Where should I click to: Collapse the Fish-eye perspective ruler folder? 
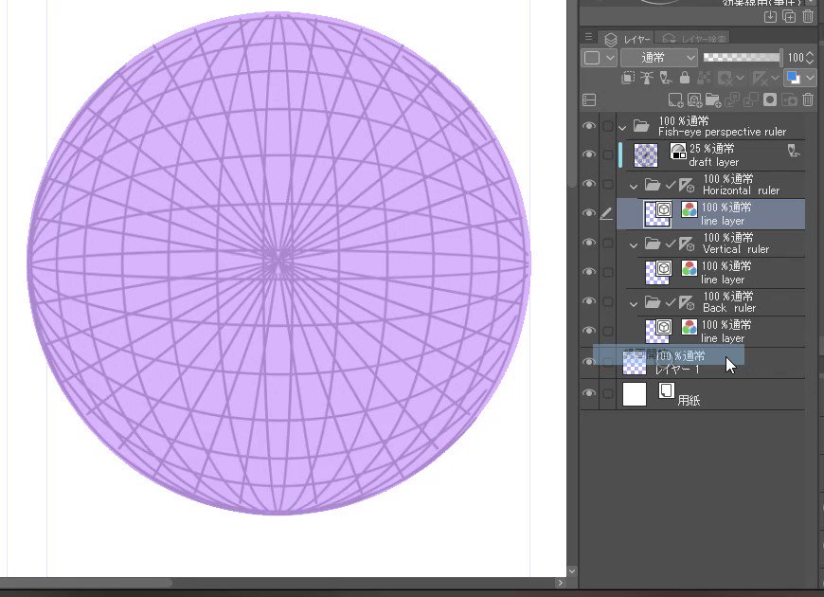(x=622, y=128)
